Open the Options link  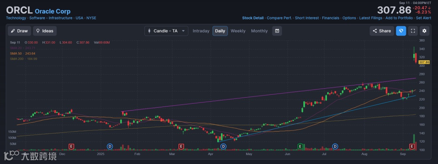point(349,18)
